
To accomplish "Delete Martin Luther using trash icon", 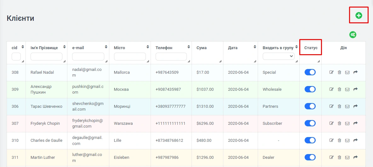I will point(339,158).
